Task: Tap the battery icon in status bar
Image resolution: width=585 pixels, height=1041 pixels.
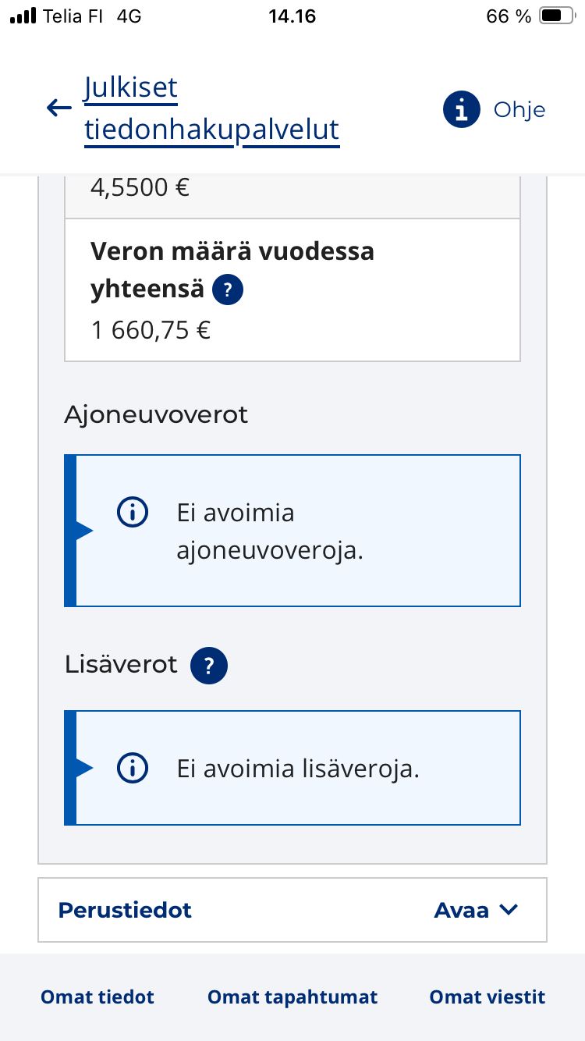Action: (x=557, y=16)
